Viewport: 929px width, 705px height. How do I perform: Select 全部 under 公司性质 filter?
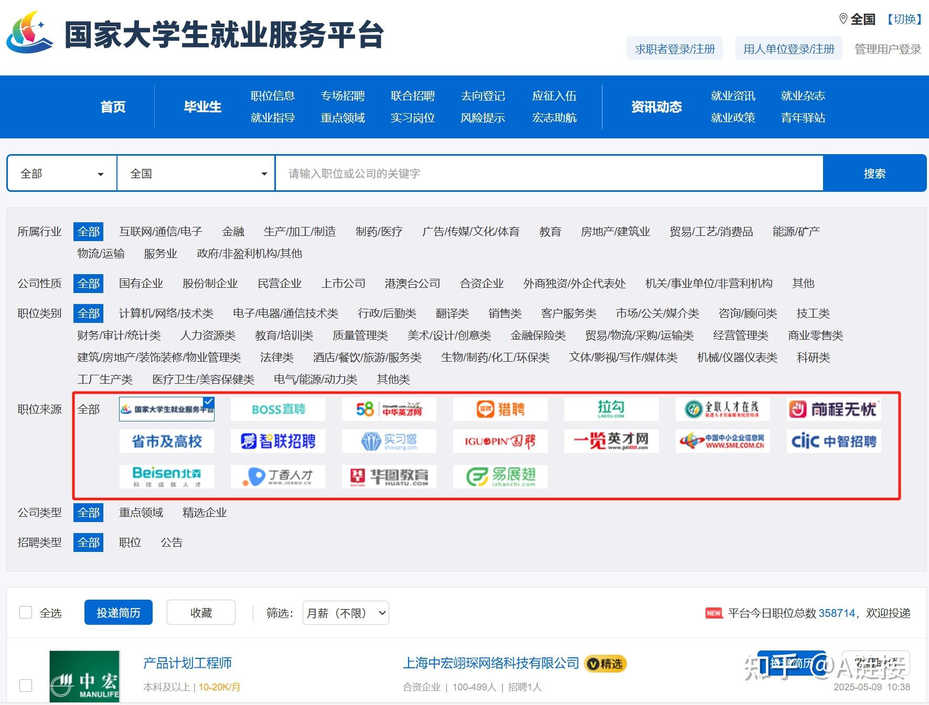tap(88, 284)
